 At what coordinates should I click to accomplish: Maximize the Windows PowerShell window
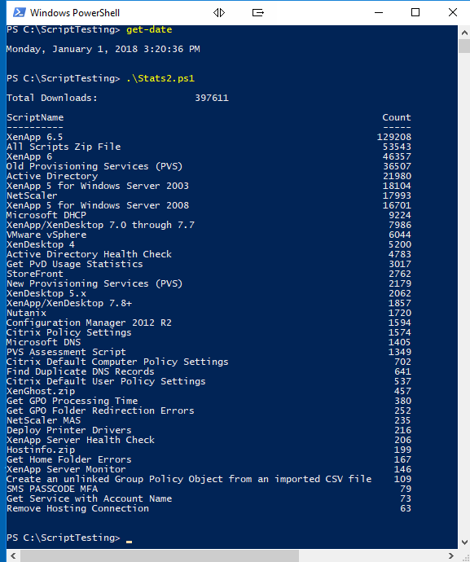click(x=415, y=12)
